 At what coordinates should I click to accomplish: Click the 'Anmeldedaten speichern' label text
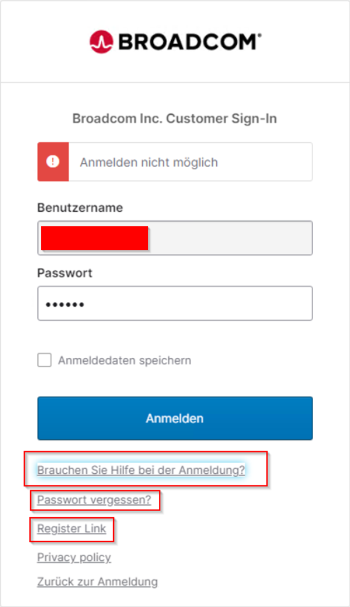(x=125, y=361)
